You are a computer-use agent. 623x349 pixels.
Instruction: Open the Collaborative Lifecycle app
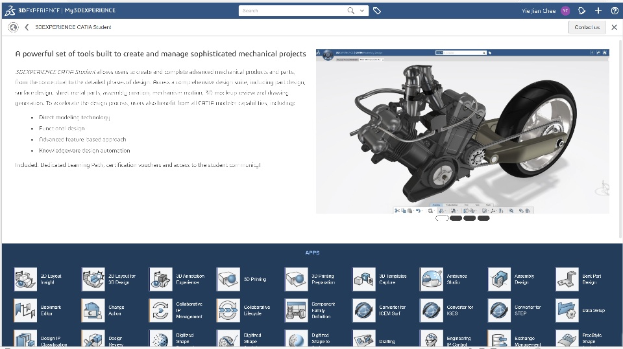(228, 310)
